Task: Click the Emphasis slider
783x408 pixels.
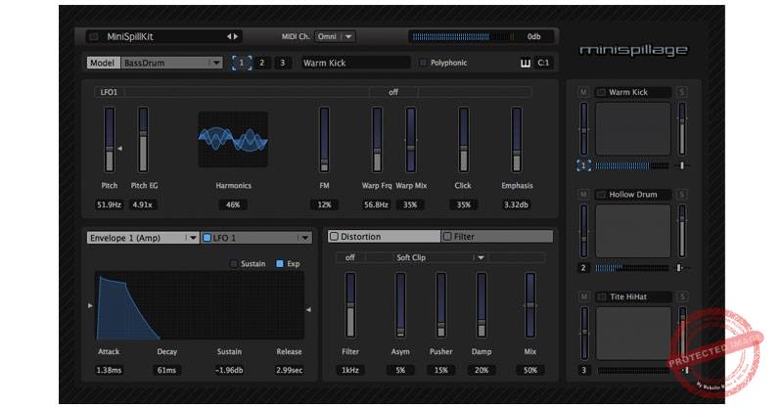Action: point(517,140)
